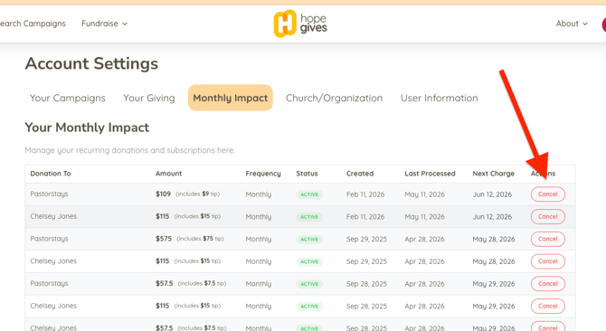This screenshot has width=606, height=331.
Task: Click Sep 29, 2025 created date in $575 row
Action: pos(366,239)
